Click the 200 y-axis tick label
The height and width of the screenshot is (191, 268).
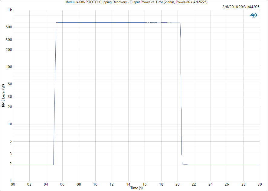[9, 50]
